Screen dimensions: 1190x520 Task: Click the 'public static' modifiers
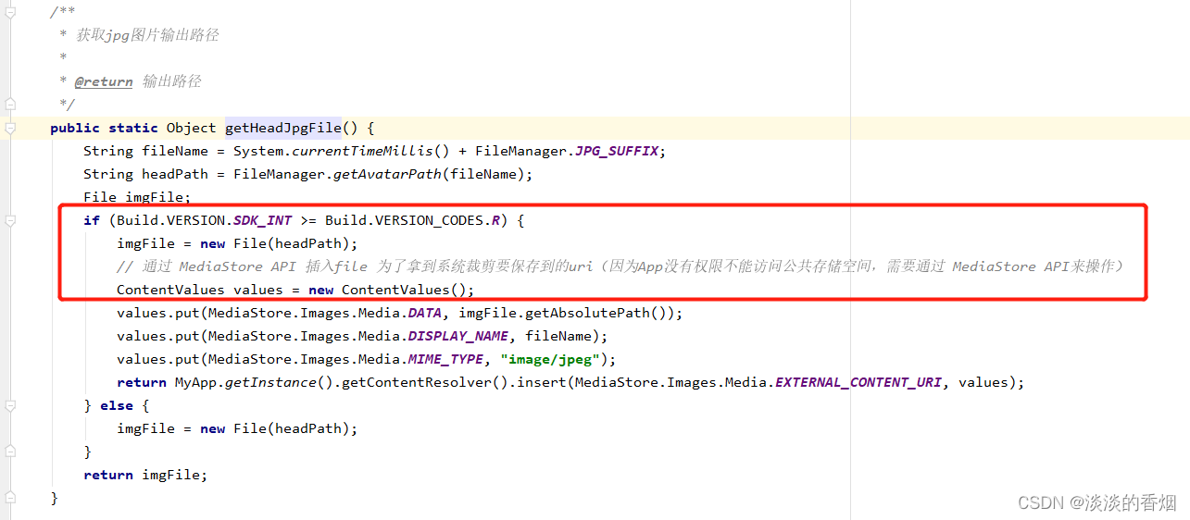coord(104,128)
